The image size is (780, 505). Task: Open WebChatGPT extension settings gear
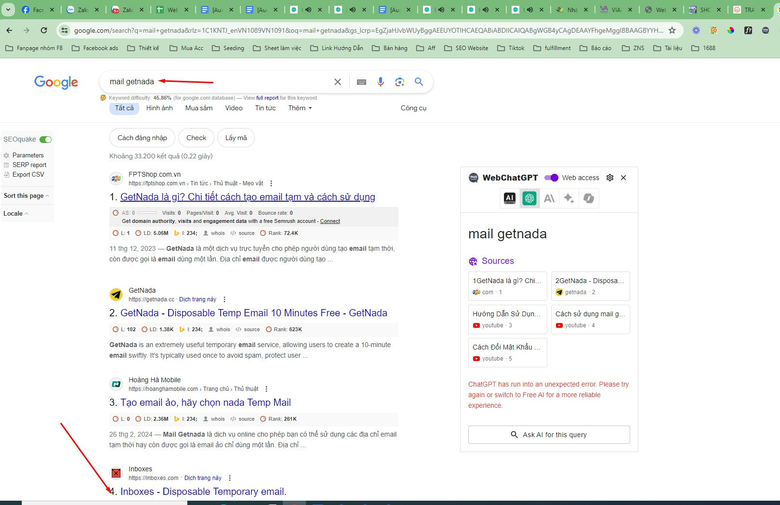click(609, 178)
